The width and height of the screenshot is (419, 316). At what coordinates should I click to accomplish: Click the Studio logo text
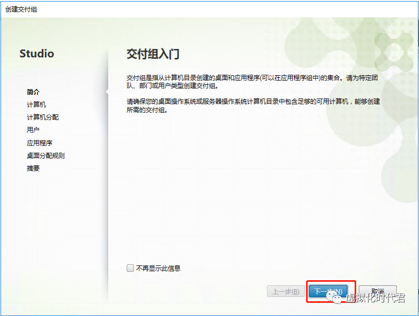(36, 54)
